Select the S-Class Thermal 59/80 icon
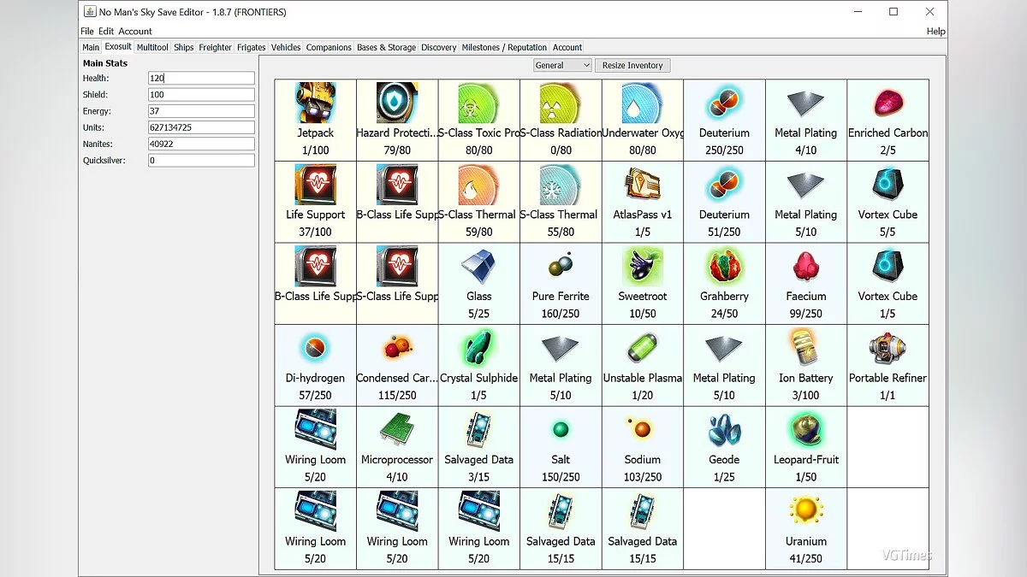1027x577 pixels. pos(478,185)
